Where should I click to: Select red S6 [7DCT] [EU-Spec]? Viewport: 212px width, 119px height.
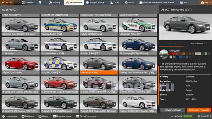pyautogui.click(x=21, y=65)
